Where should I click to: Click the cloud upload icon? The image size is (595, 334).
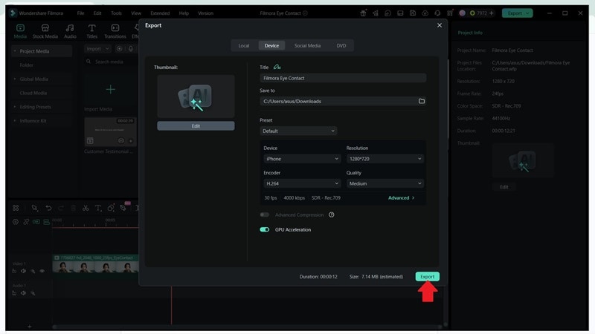[425, 13]
